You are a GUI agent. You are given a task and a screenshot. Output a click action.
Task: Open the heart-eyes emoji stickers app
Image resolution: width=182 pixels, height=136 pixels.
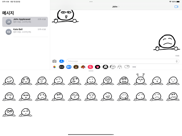(x=83, y=67)
